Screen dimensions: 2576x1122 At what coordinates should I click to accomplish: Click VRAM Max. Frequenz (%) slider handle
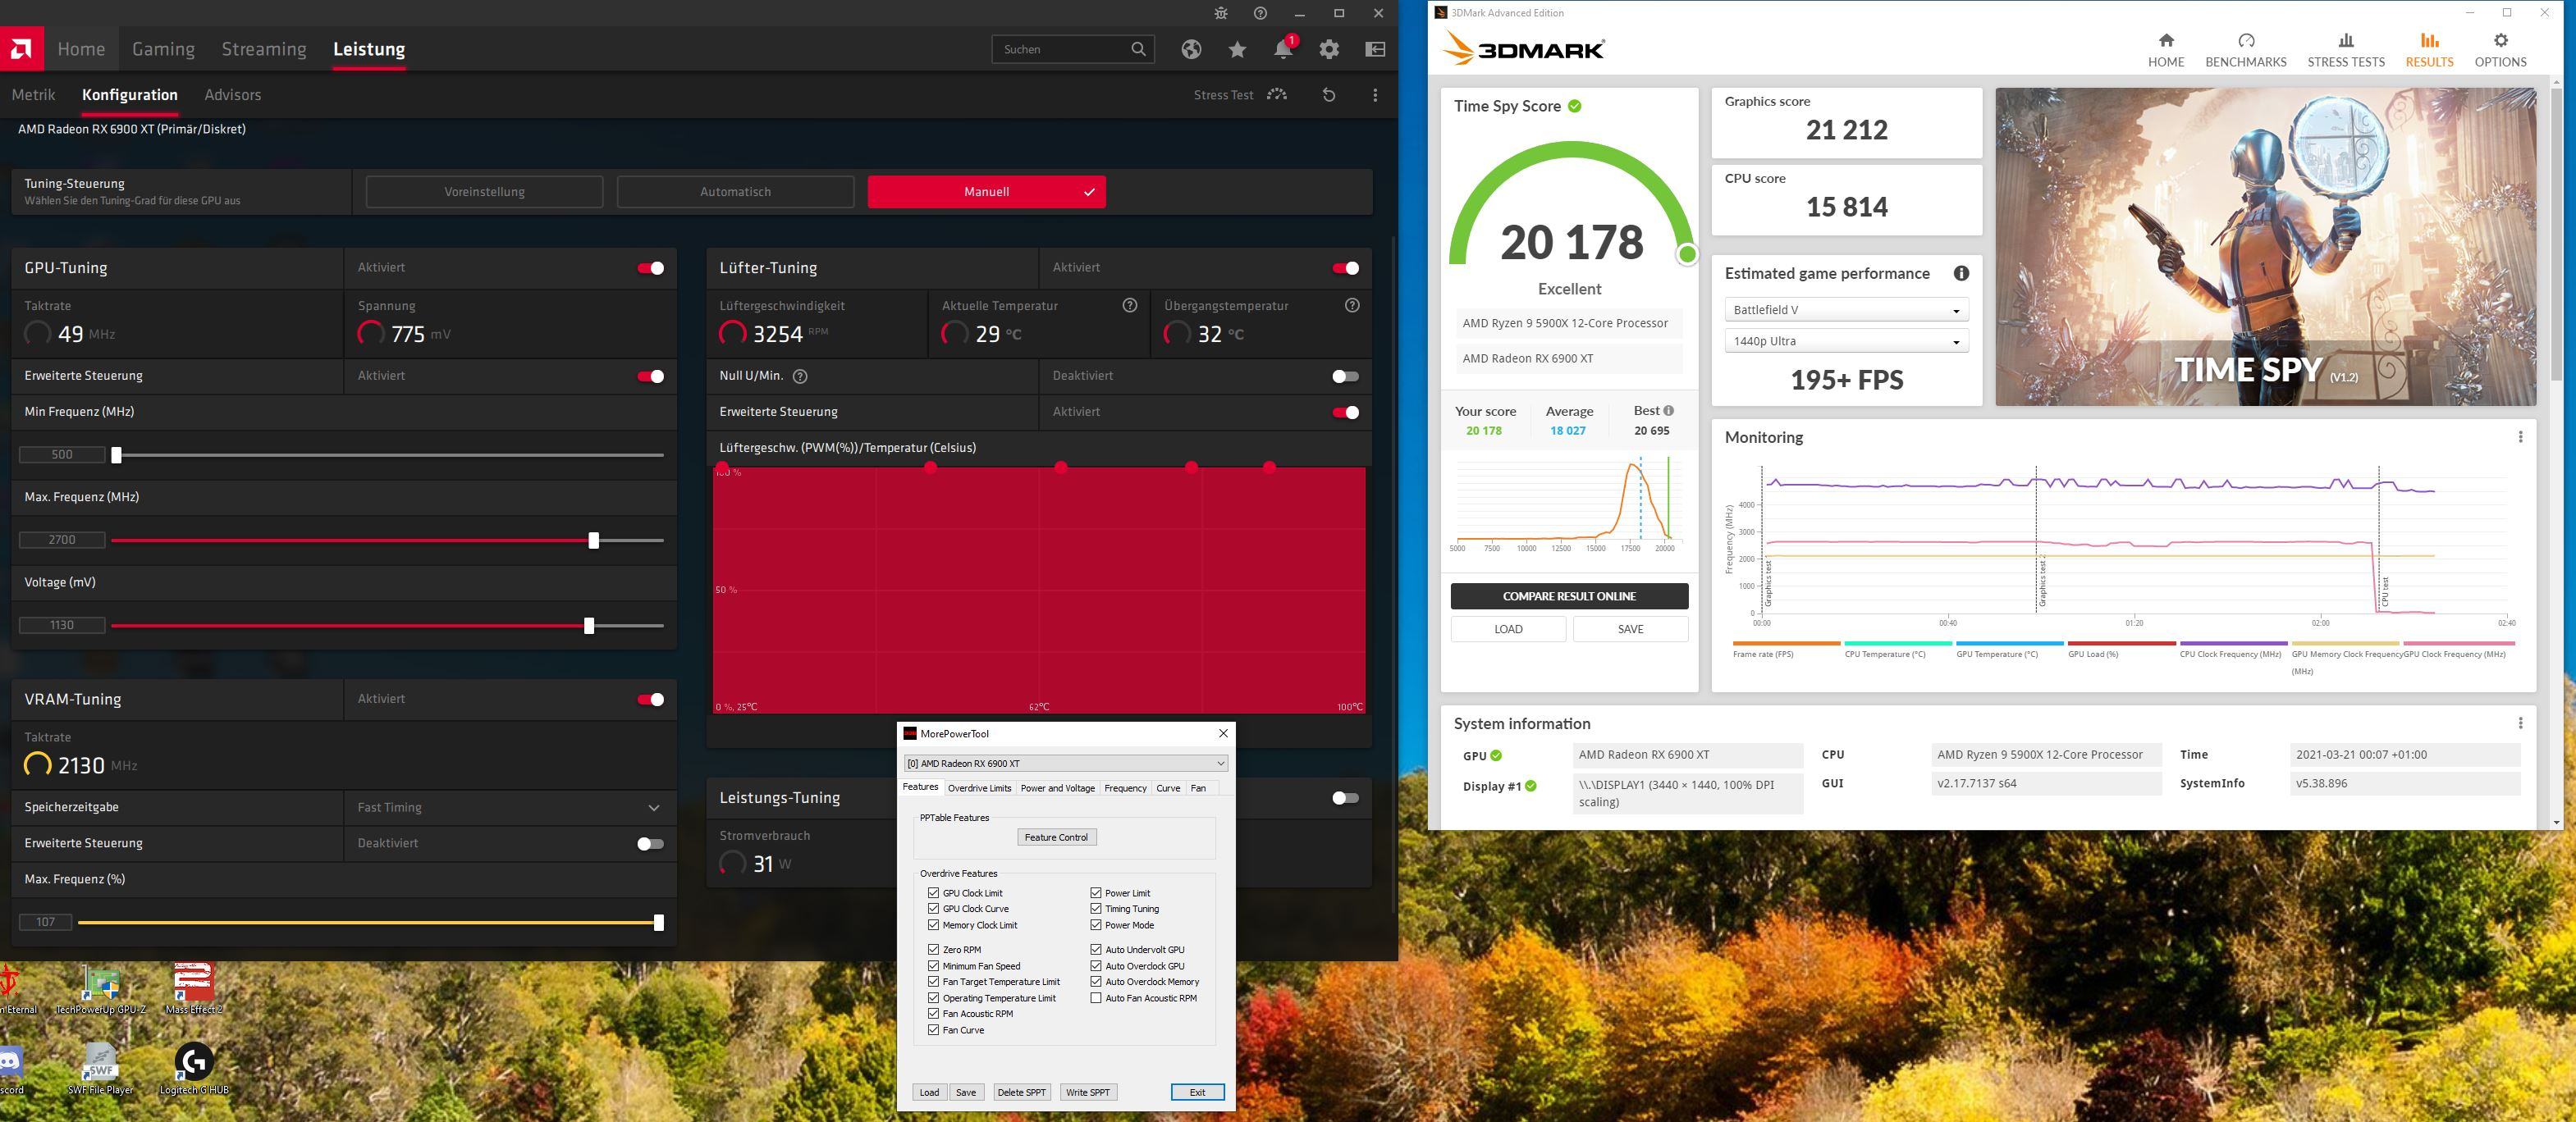659,922
